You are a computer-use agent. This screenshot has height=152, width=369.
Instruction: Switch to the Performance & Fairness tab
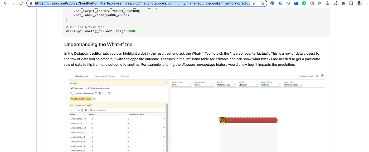[x=105, y=76]
